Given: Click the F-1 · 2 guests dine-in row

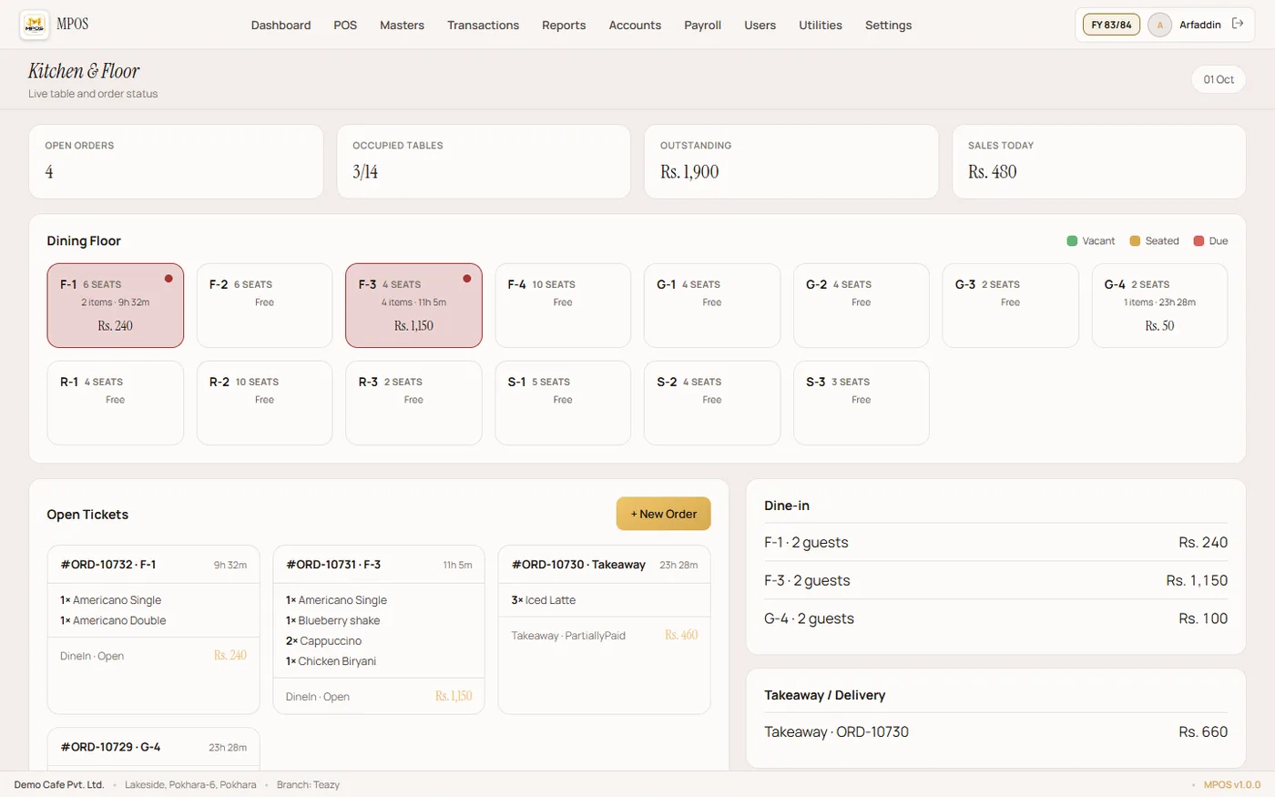Looking at the screenshot, I should pos(995,542).
